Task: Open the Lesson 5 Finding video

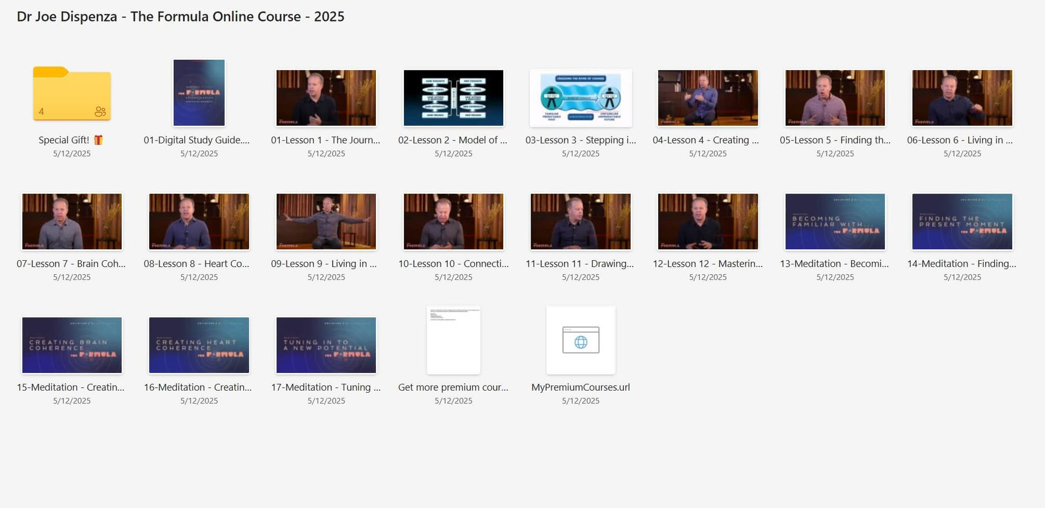Action: click(835, 98)
